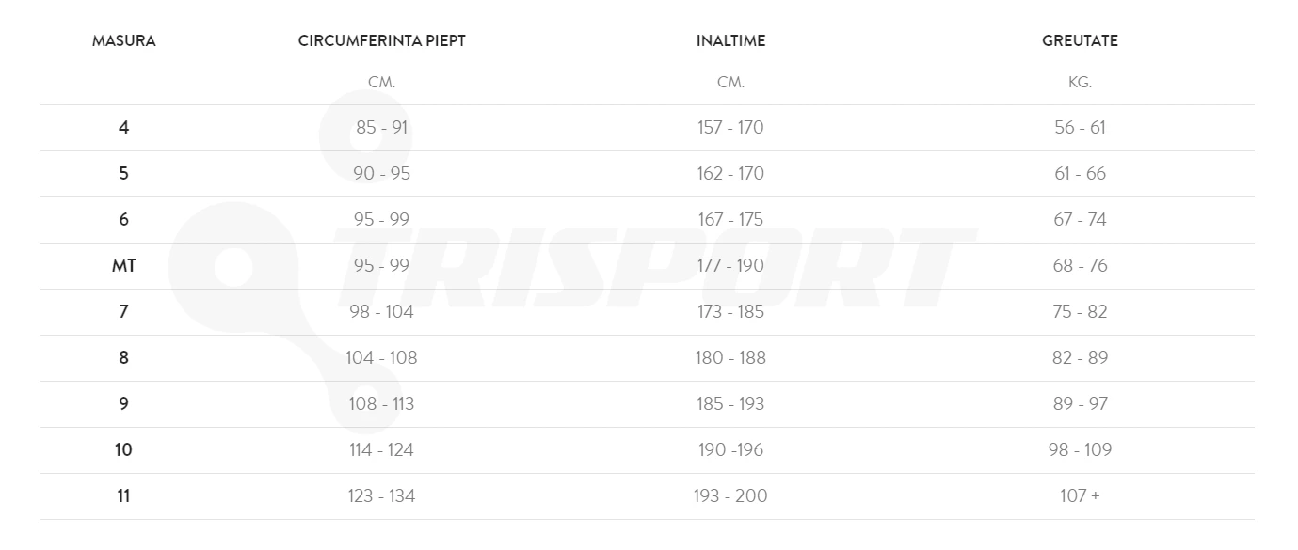Click the CIRCUMFERINTA PIEPT column header

pos(382,41)
